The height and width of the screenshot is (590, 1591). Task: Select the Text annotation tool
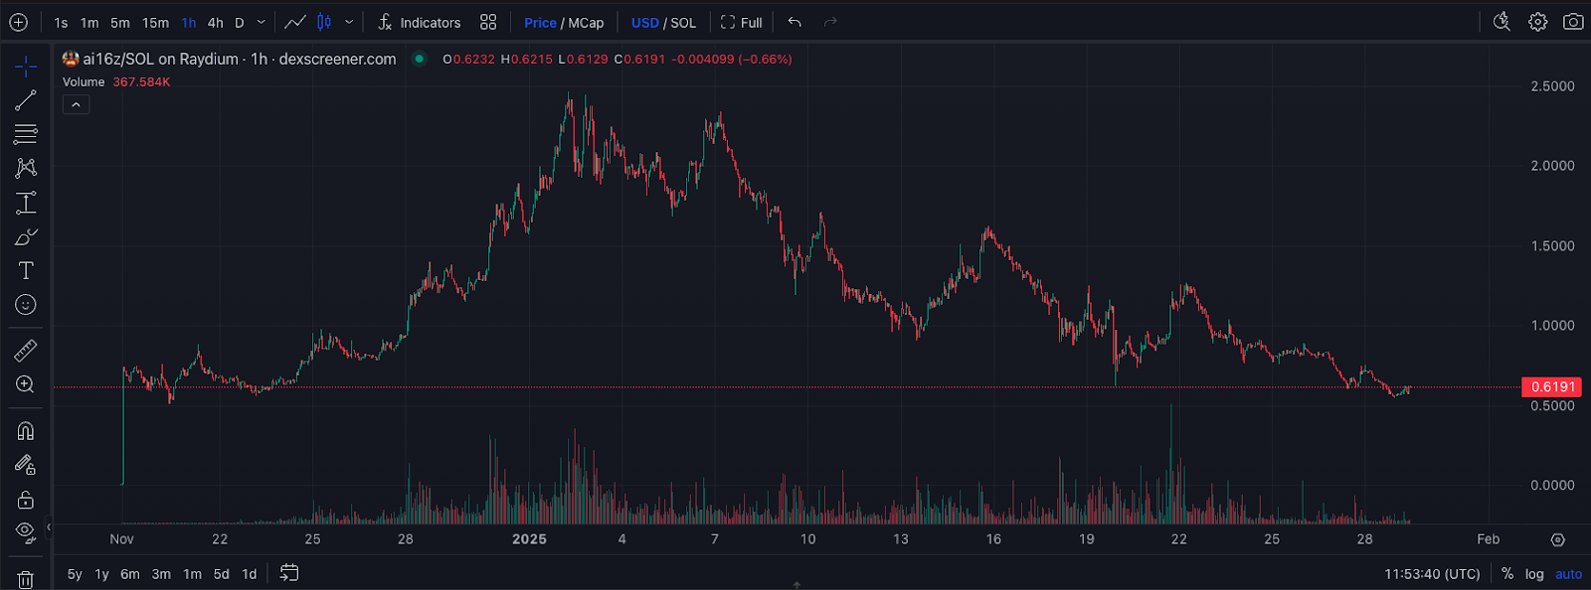click(26, 271)
